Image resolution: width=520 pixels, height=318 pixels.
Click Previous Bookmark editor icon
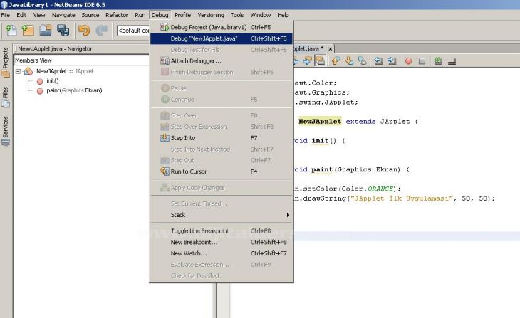click(x=336, y=61)
